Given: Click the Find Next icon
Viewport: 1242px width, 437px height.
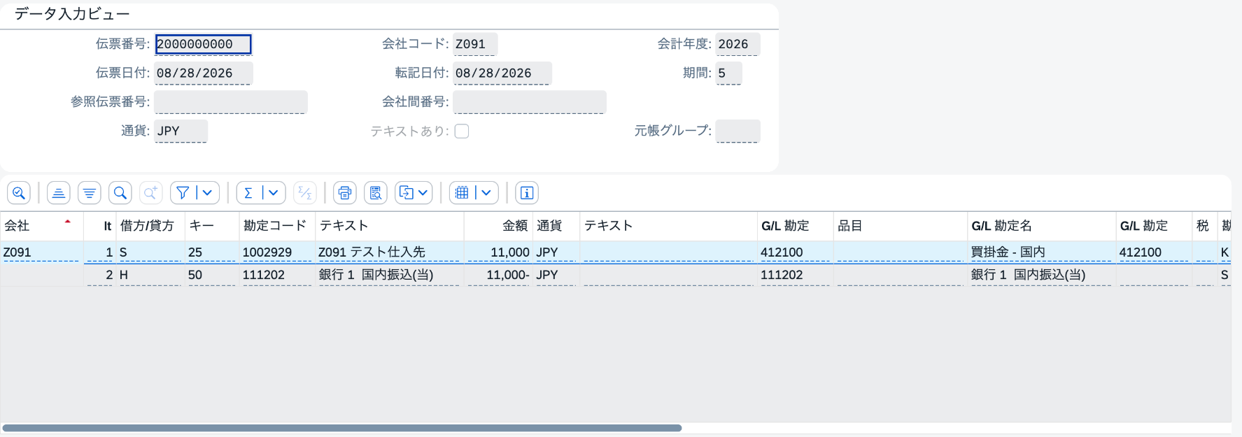Looking at the screenshot, I should point(151,193).
